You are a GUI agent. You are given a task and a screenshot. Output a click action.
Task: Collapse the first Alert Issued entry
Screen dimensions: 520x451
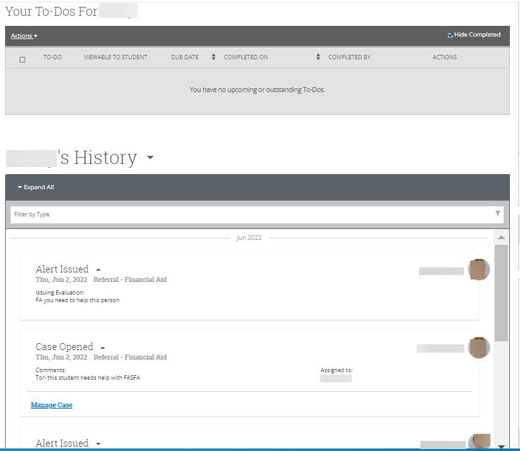98,270
